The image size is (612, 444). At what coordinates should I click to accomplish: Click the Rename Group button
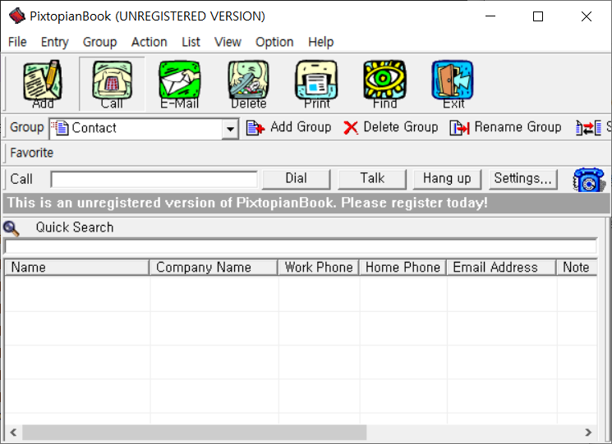[505, 127]
